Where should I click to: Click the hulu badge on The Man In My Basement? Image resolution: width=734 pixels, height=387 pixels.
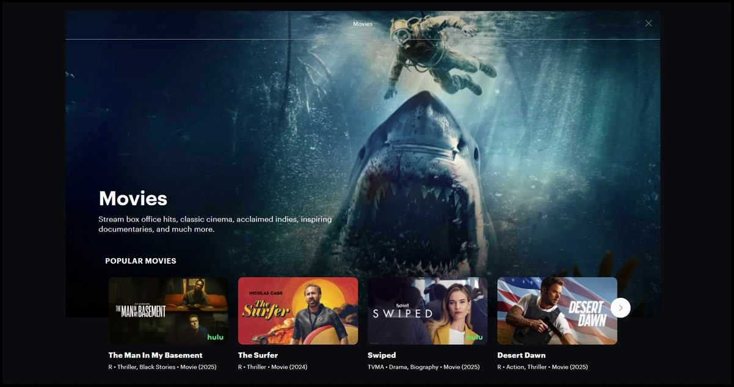pyautogui.click(x=216, y=337)
